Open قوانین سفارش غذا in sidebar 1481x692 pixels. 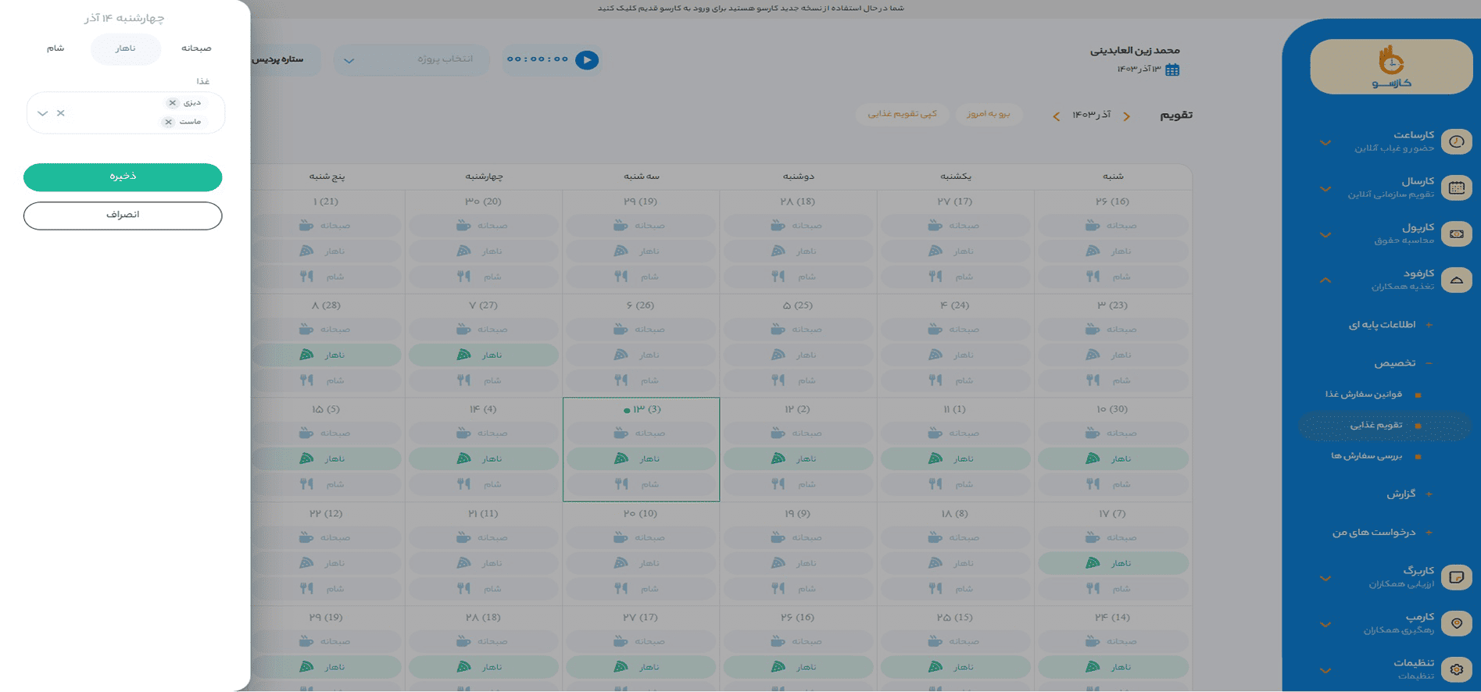pyautogui.click(x=1363, y=394)
